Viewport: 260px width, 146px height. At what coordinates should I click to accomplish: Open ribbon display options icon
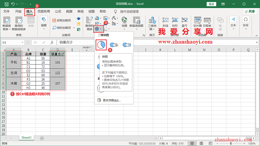click(x=223, y=4)
